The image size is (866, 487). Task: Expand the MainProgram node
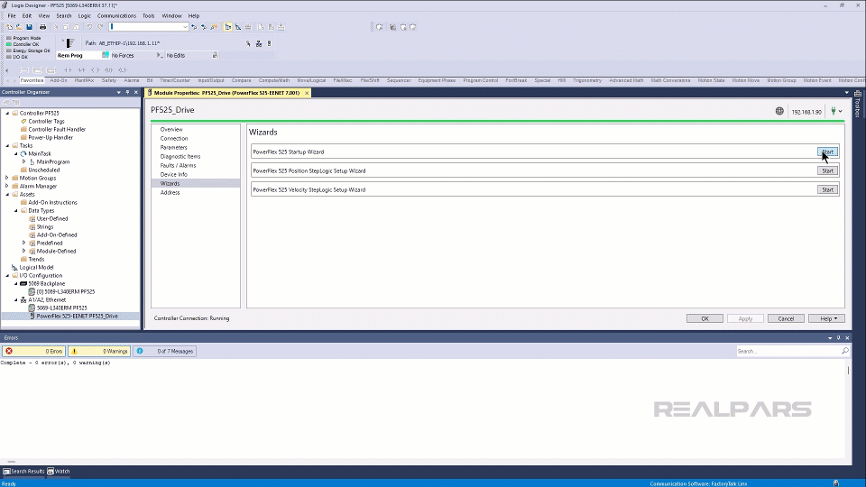click(x=23, y=161)
